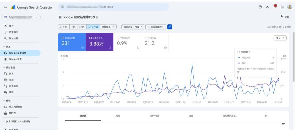Select the 3 个月 date range
The image size is (295, 130).
[x=93, y=27]
